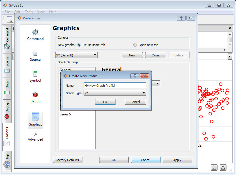Click the Clone profile button
Screen dimensions: 236x175
[x=155, y=55]
